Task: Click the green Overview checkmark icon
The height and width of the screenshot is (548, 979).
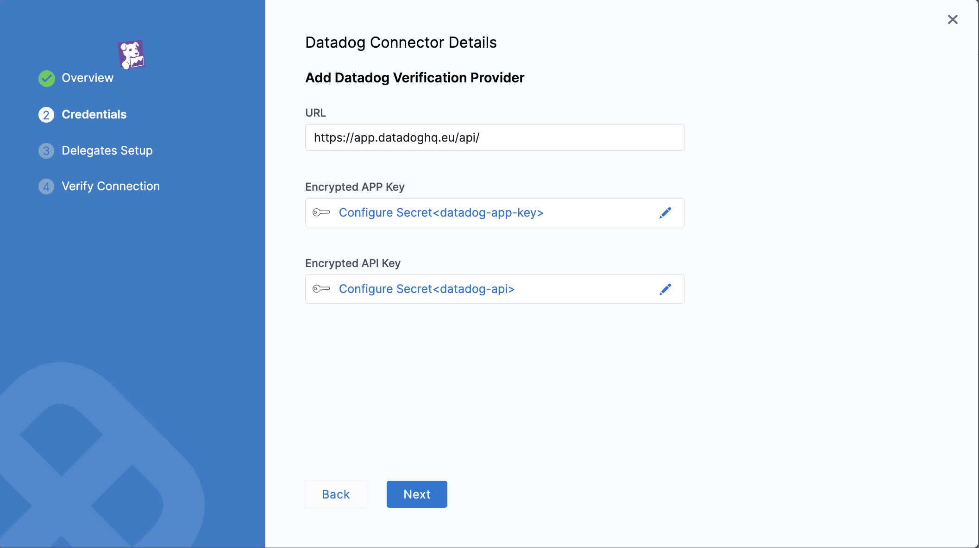Action: pos(46,78)
